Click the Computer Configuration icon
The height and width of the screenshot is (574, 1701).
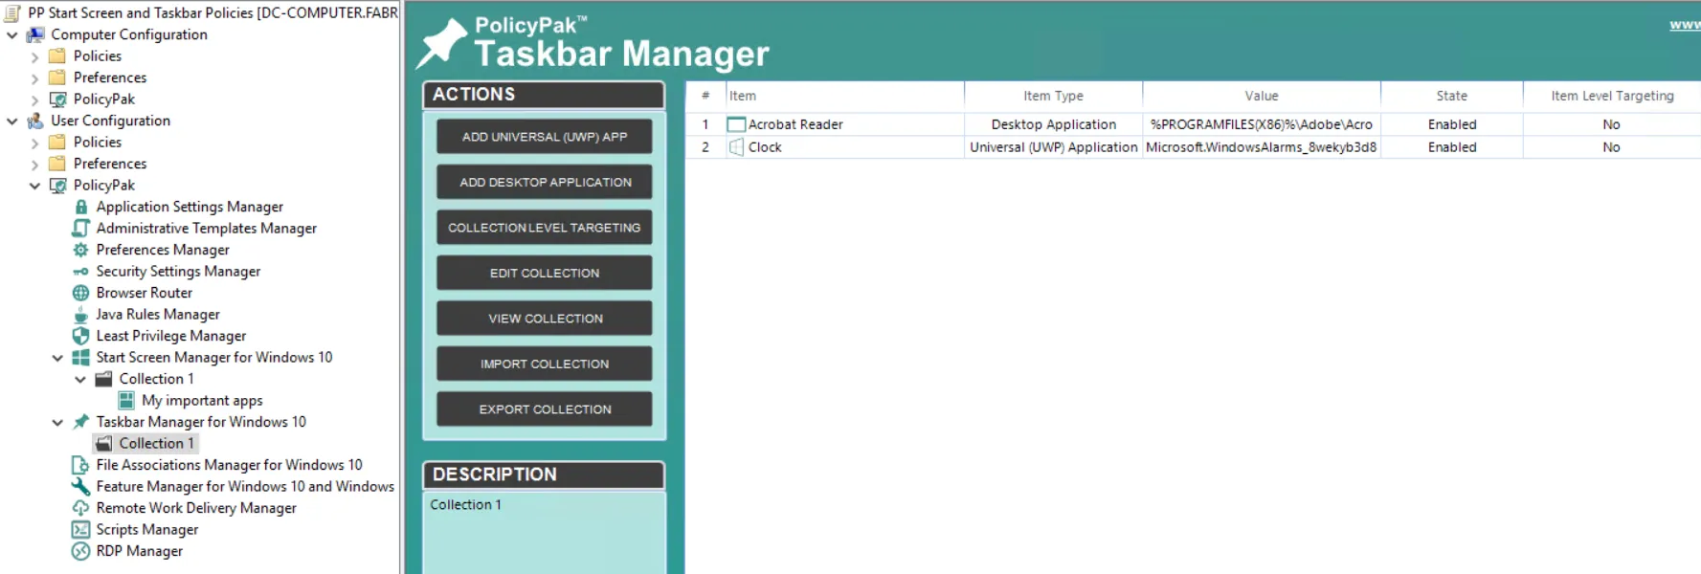(x=35, y=34)
